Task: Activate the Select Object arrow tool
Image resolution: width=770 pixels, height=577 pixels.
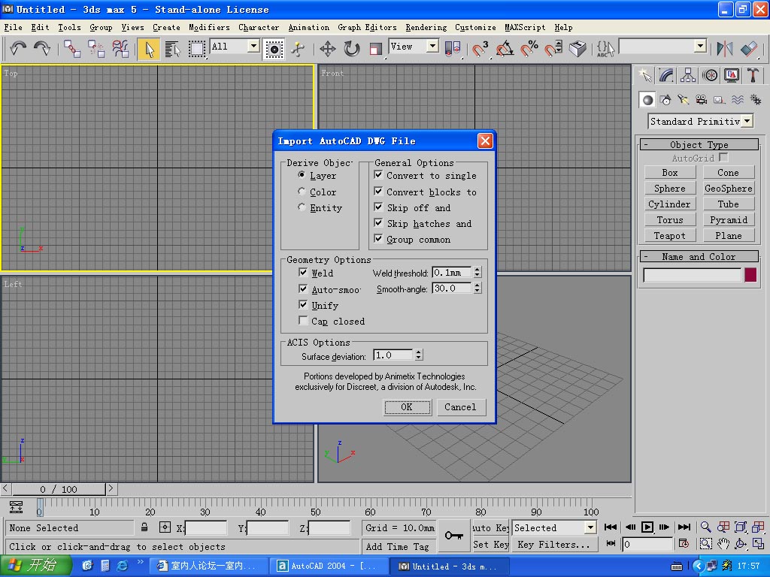Action: pos(149,49)
